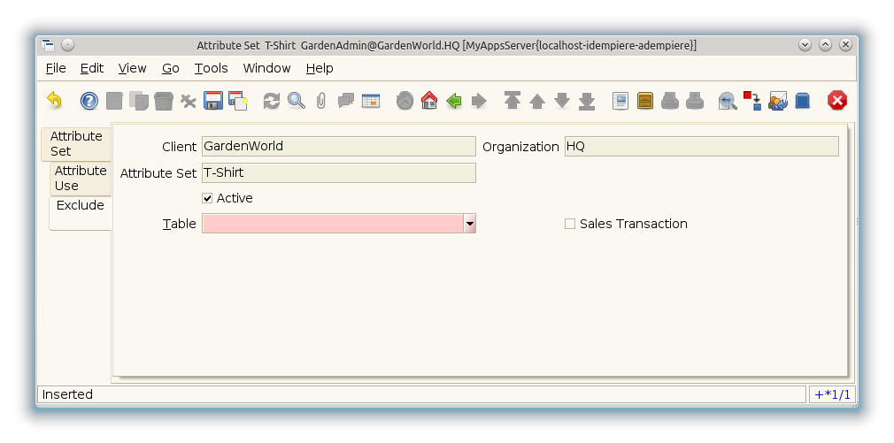Screen dimensions: 894x443
Task: Click the Client field GardenWorld
Action: pyautogui.click(x=339, y=146)
